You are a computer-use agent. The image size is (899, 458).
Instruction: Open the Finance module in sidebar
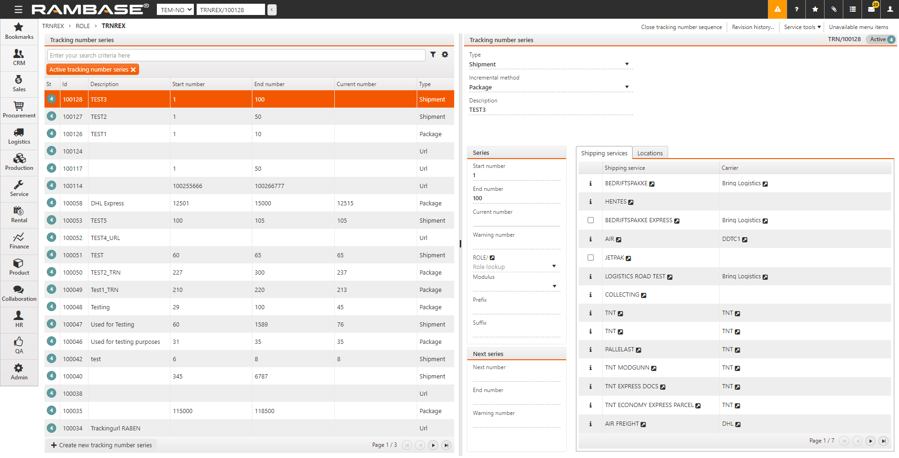(19, 241)
